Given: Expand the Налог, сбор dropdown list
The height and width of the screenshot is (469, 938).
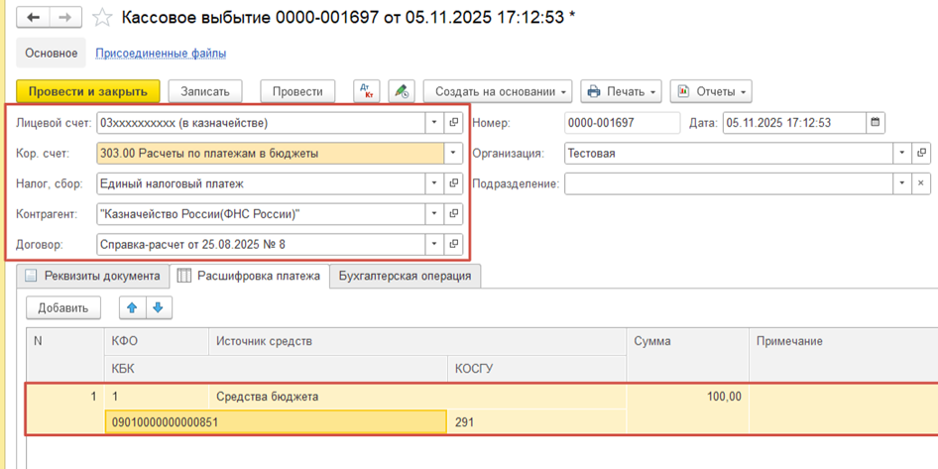Looking at the screenshot, I should (x=434, y=183).
